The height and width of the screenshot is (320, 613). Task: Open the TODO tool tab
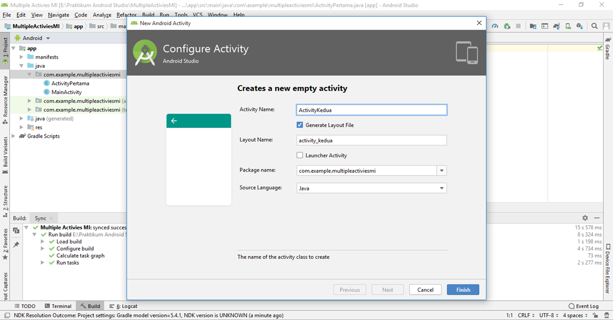(25, 306)
